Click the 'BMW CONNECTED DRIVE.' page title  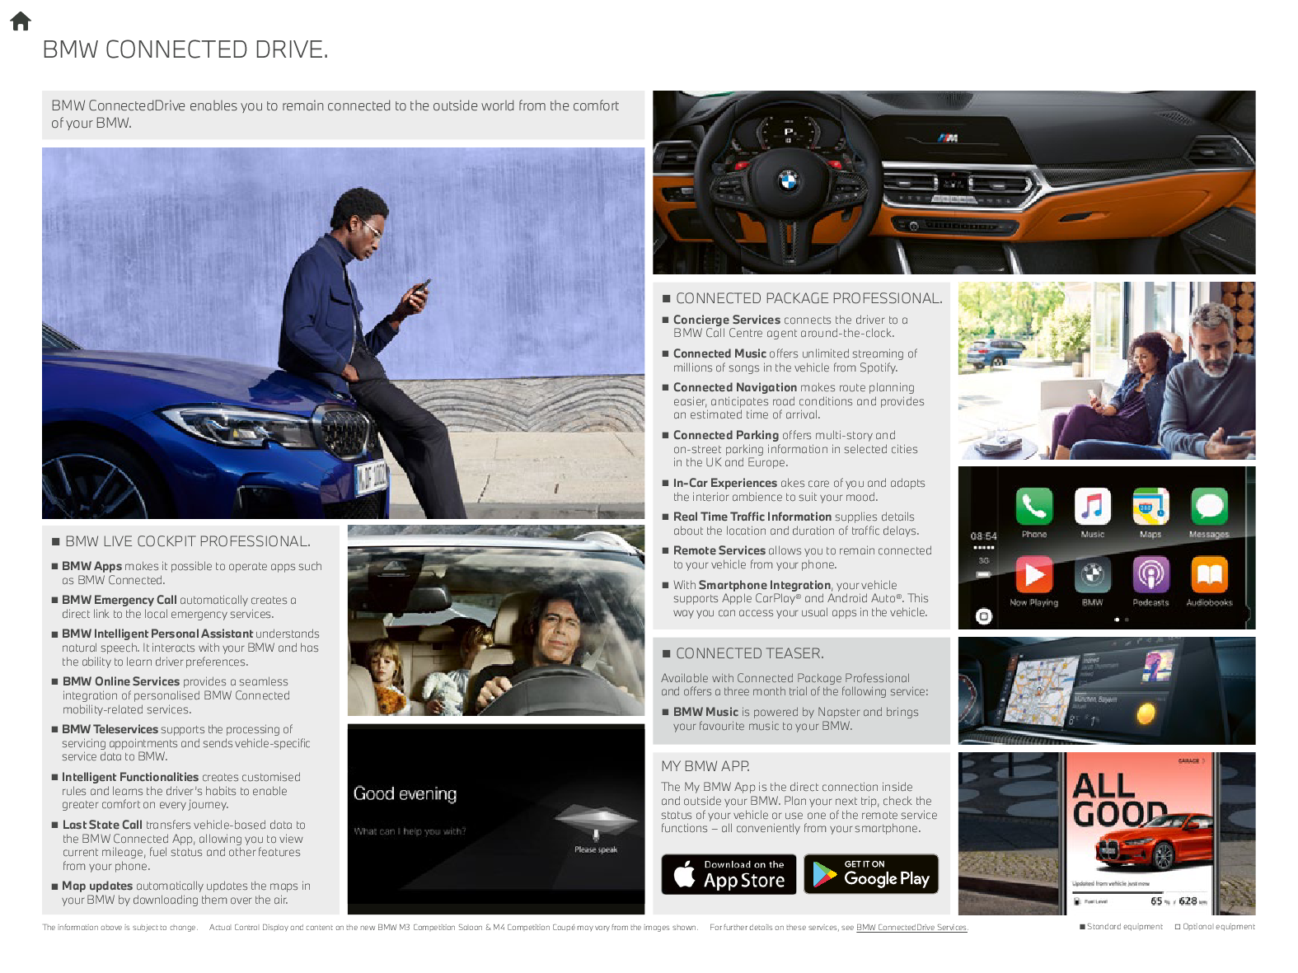pos(185,49)
